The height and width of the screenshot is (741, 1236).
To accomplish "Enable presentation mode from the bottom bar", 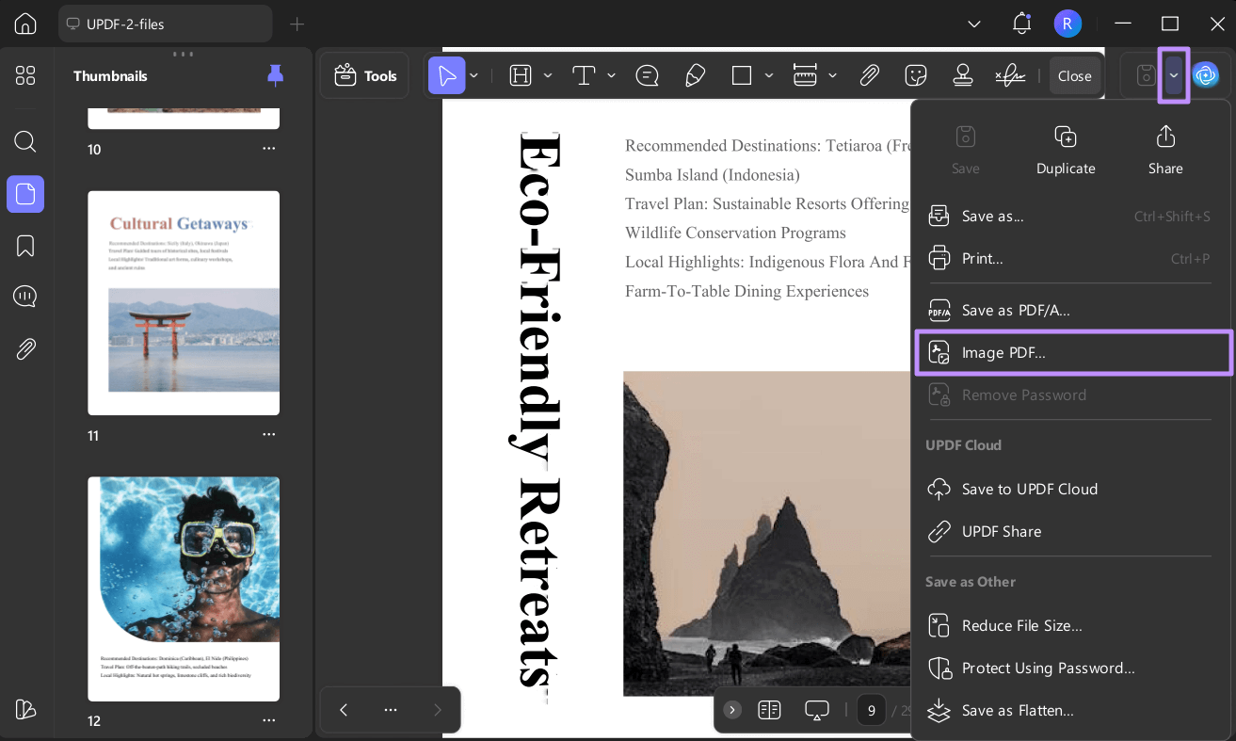I will 816,710.
